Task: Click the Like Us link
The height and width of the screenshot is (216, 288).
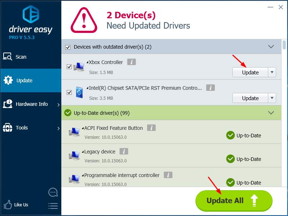Action: click(x=21, y=205)
